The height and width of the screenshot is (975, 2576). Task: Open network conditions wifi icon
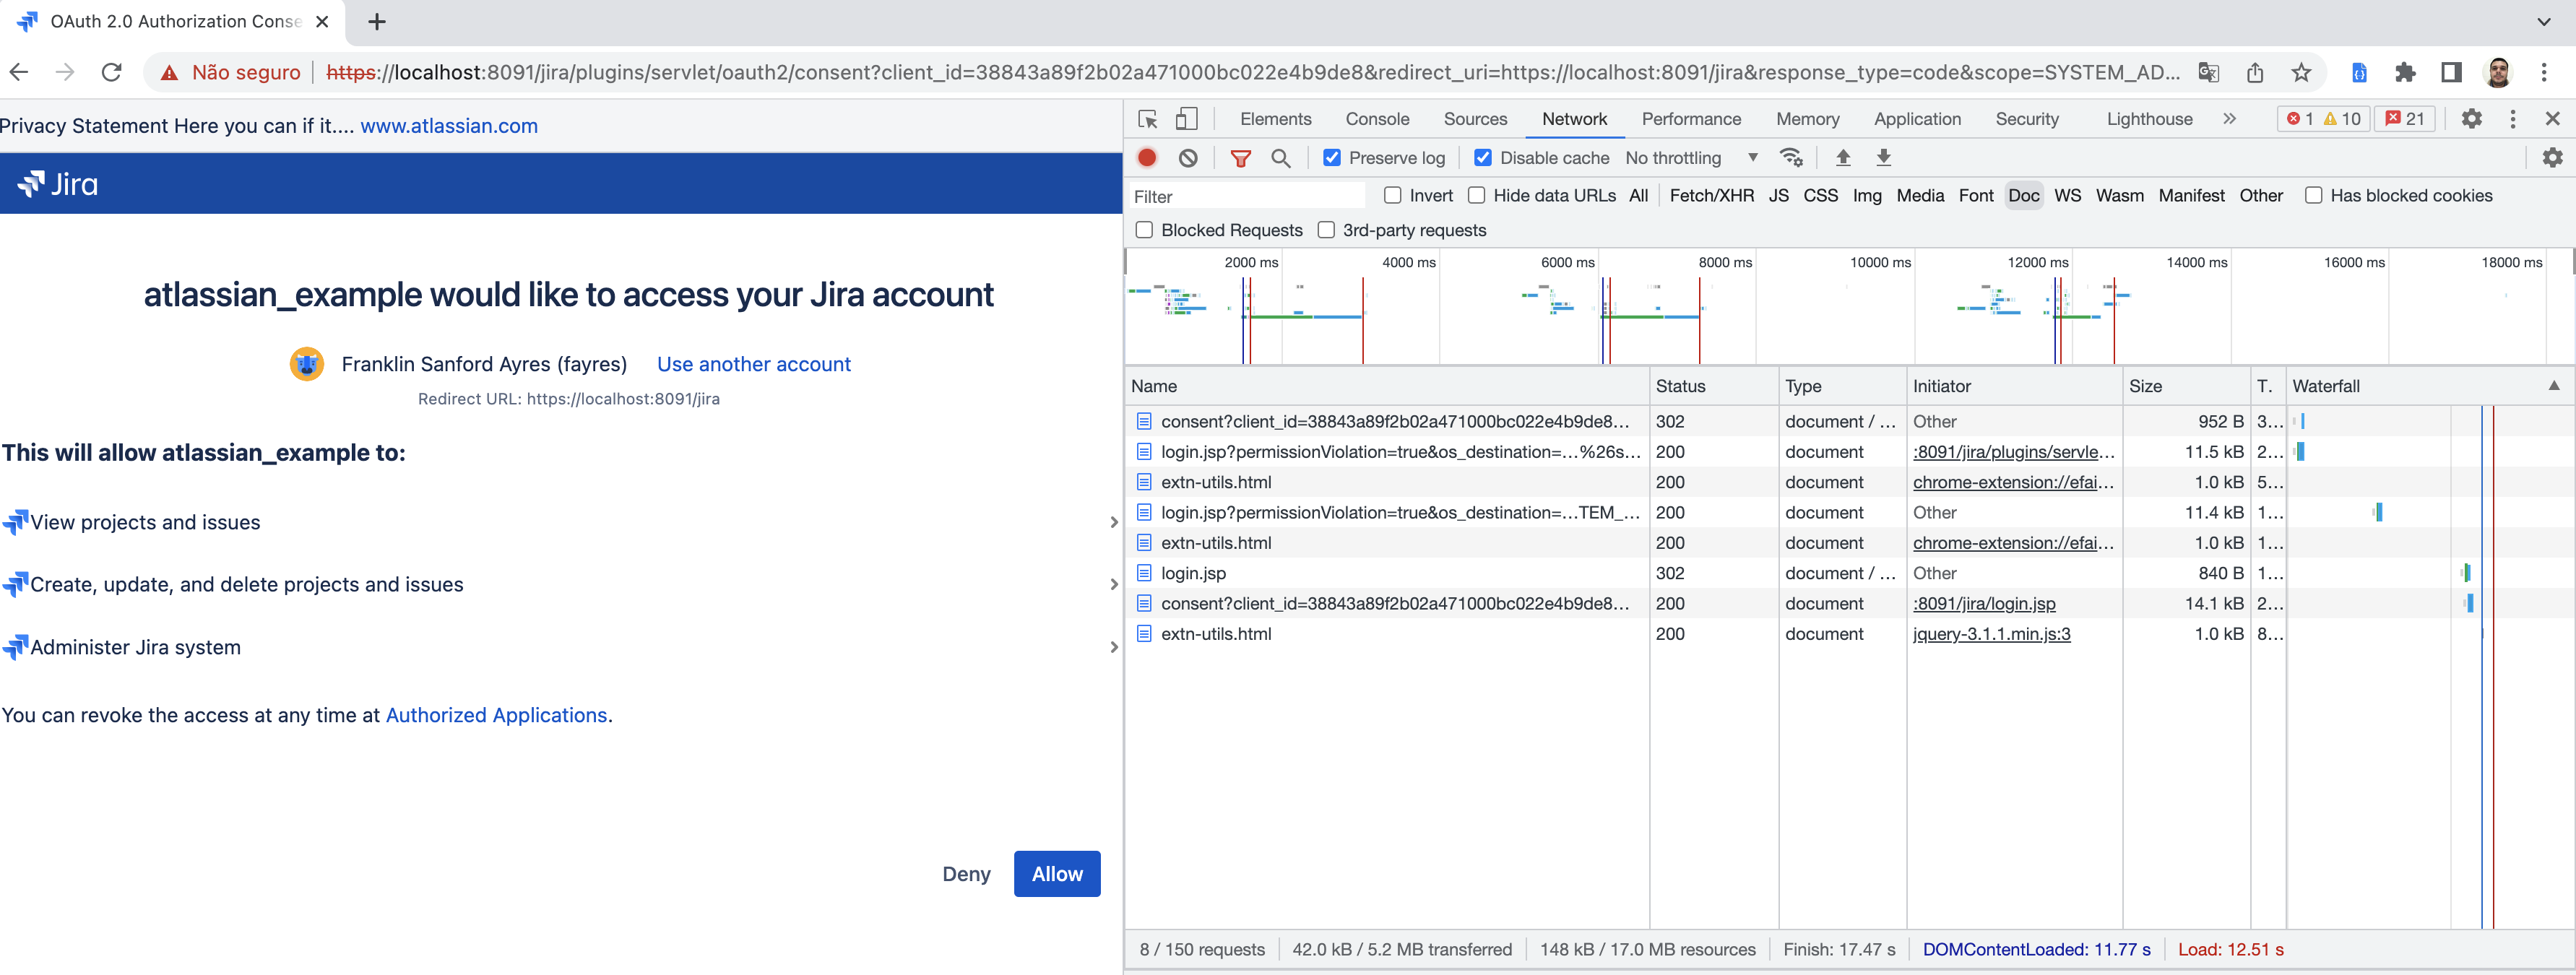(x=1791, y=158)
